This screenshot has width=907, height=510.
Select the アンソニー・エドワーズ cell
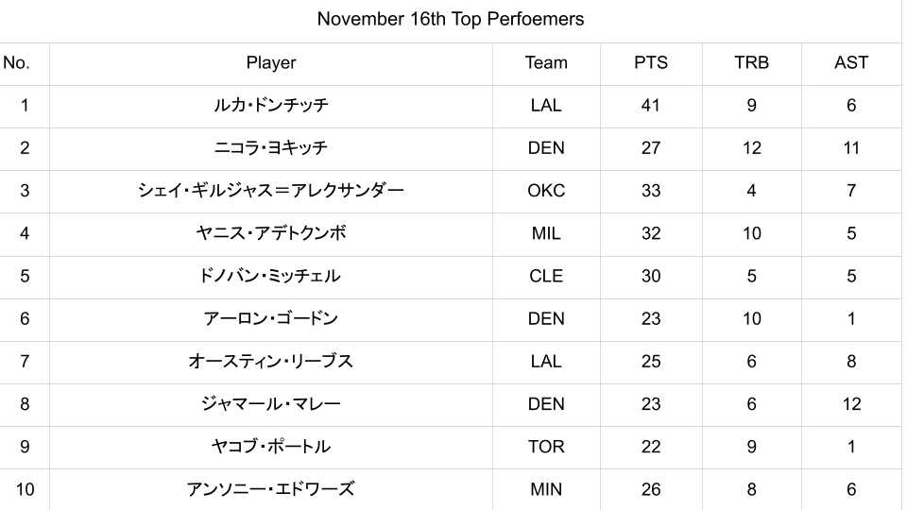point(271,489)
